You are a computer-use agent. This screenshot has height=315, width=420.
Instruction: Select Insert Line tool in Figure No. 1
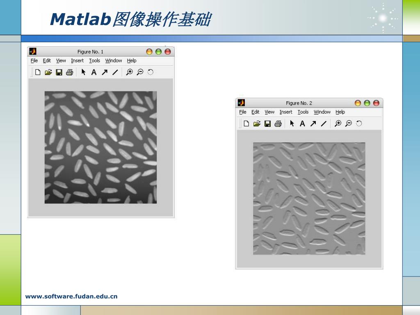115,72
